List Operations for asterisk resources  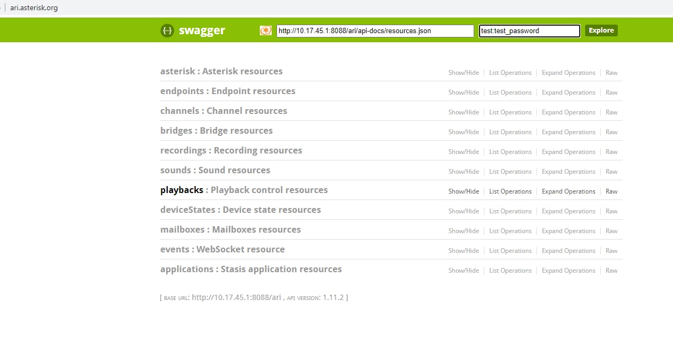click(510, 73)
